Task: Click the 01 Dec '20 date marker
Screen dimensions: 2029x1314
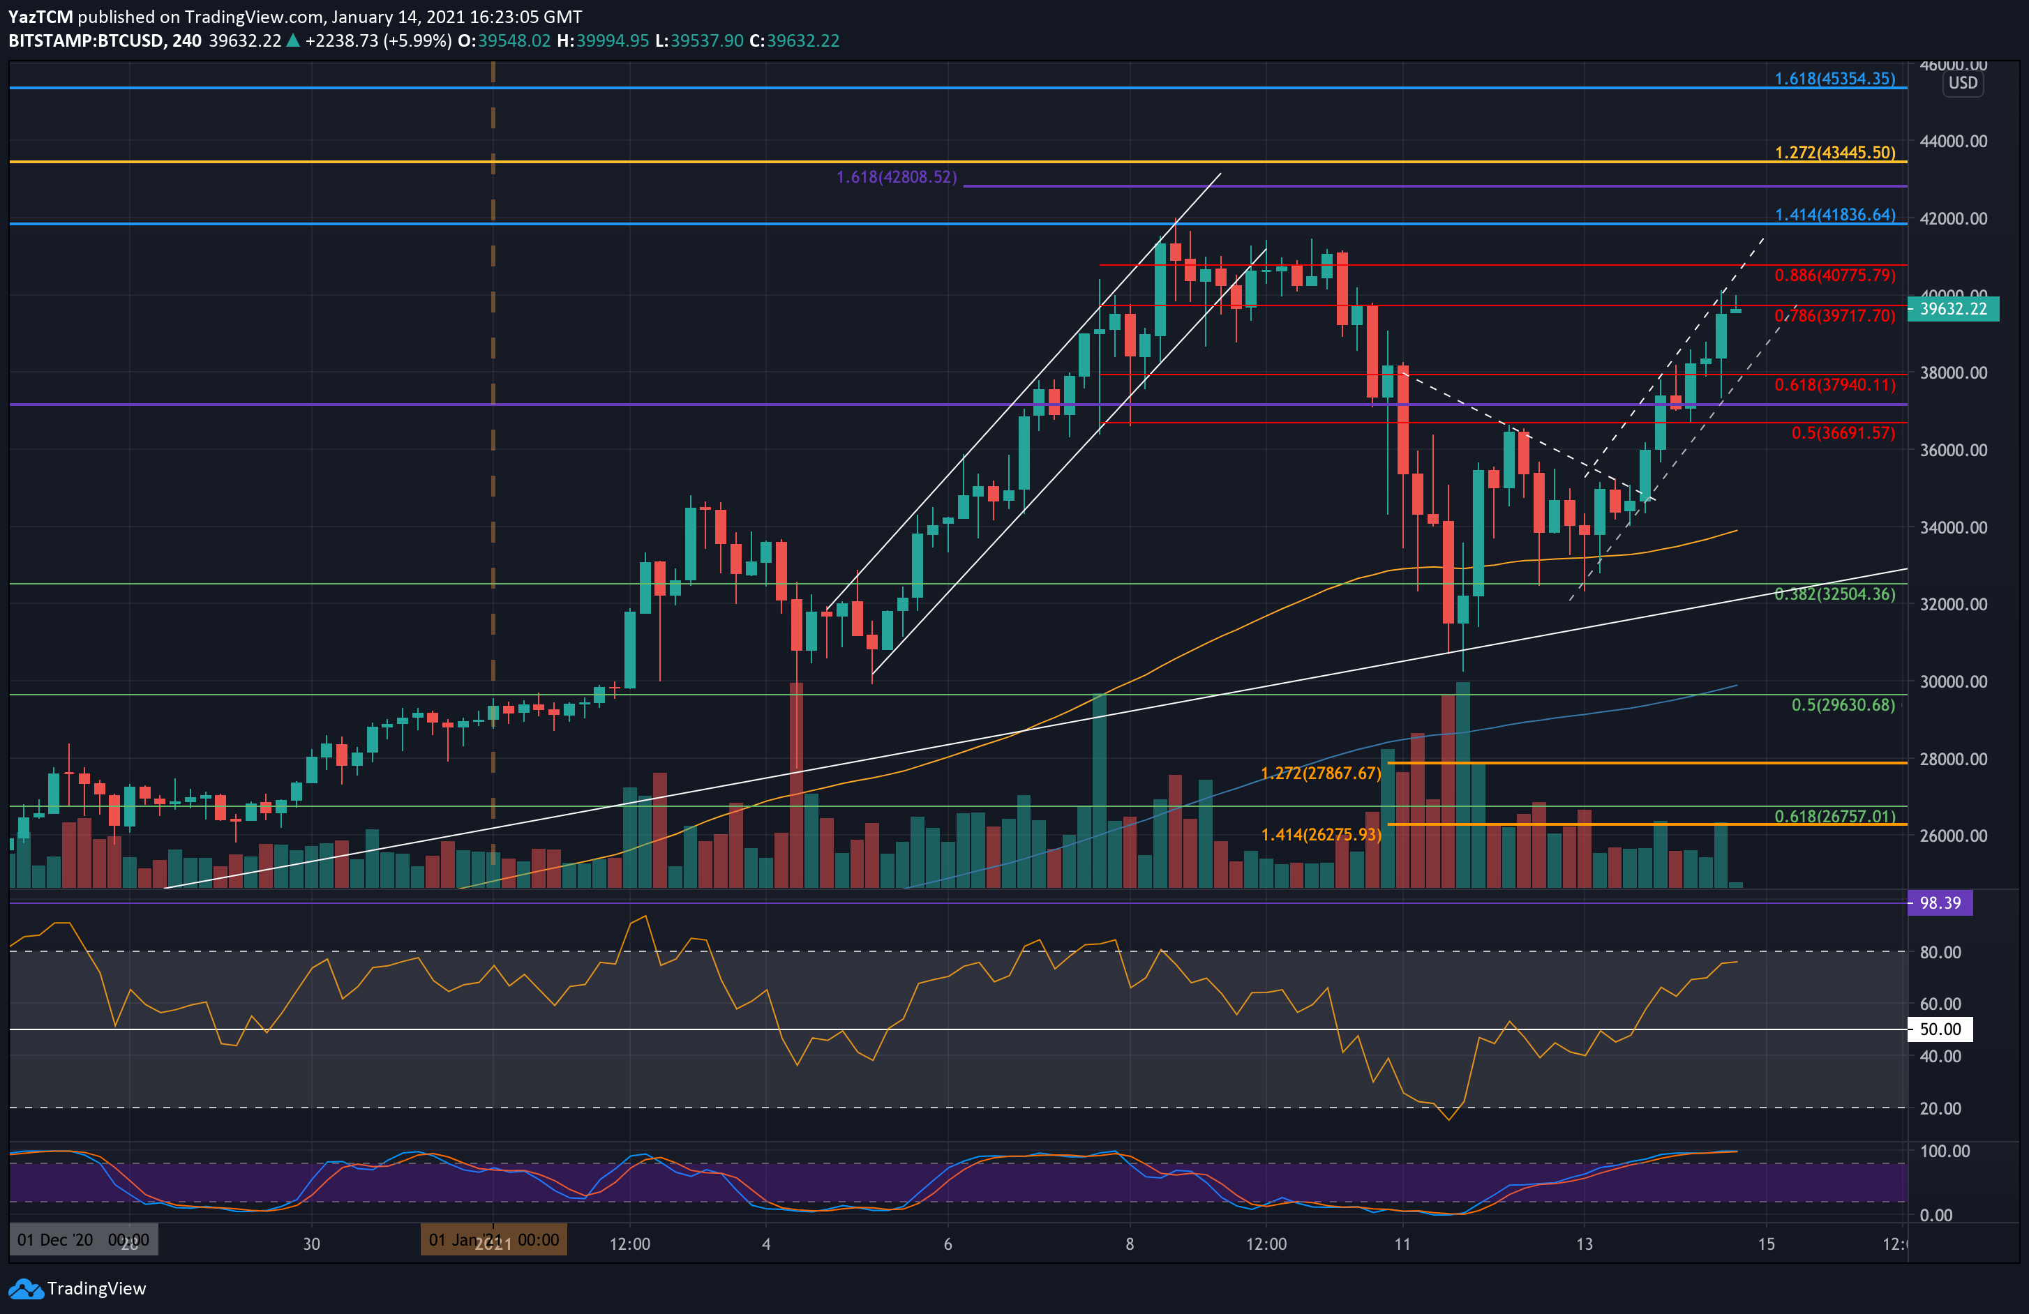Action: click(83, 1240)
